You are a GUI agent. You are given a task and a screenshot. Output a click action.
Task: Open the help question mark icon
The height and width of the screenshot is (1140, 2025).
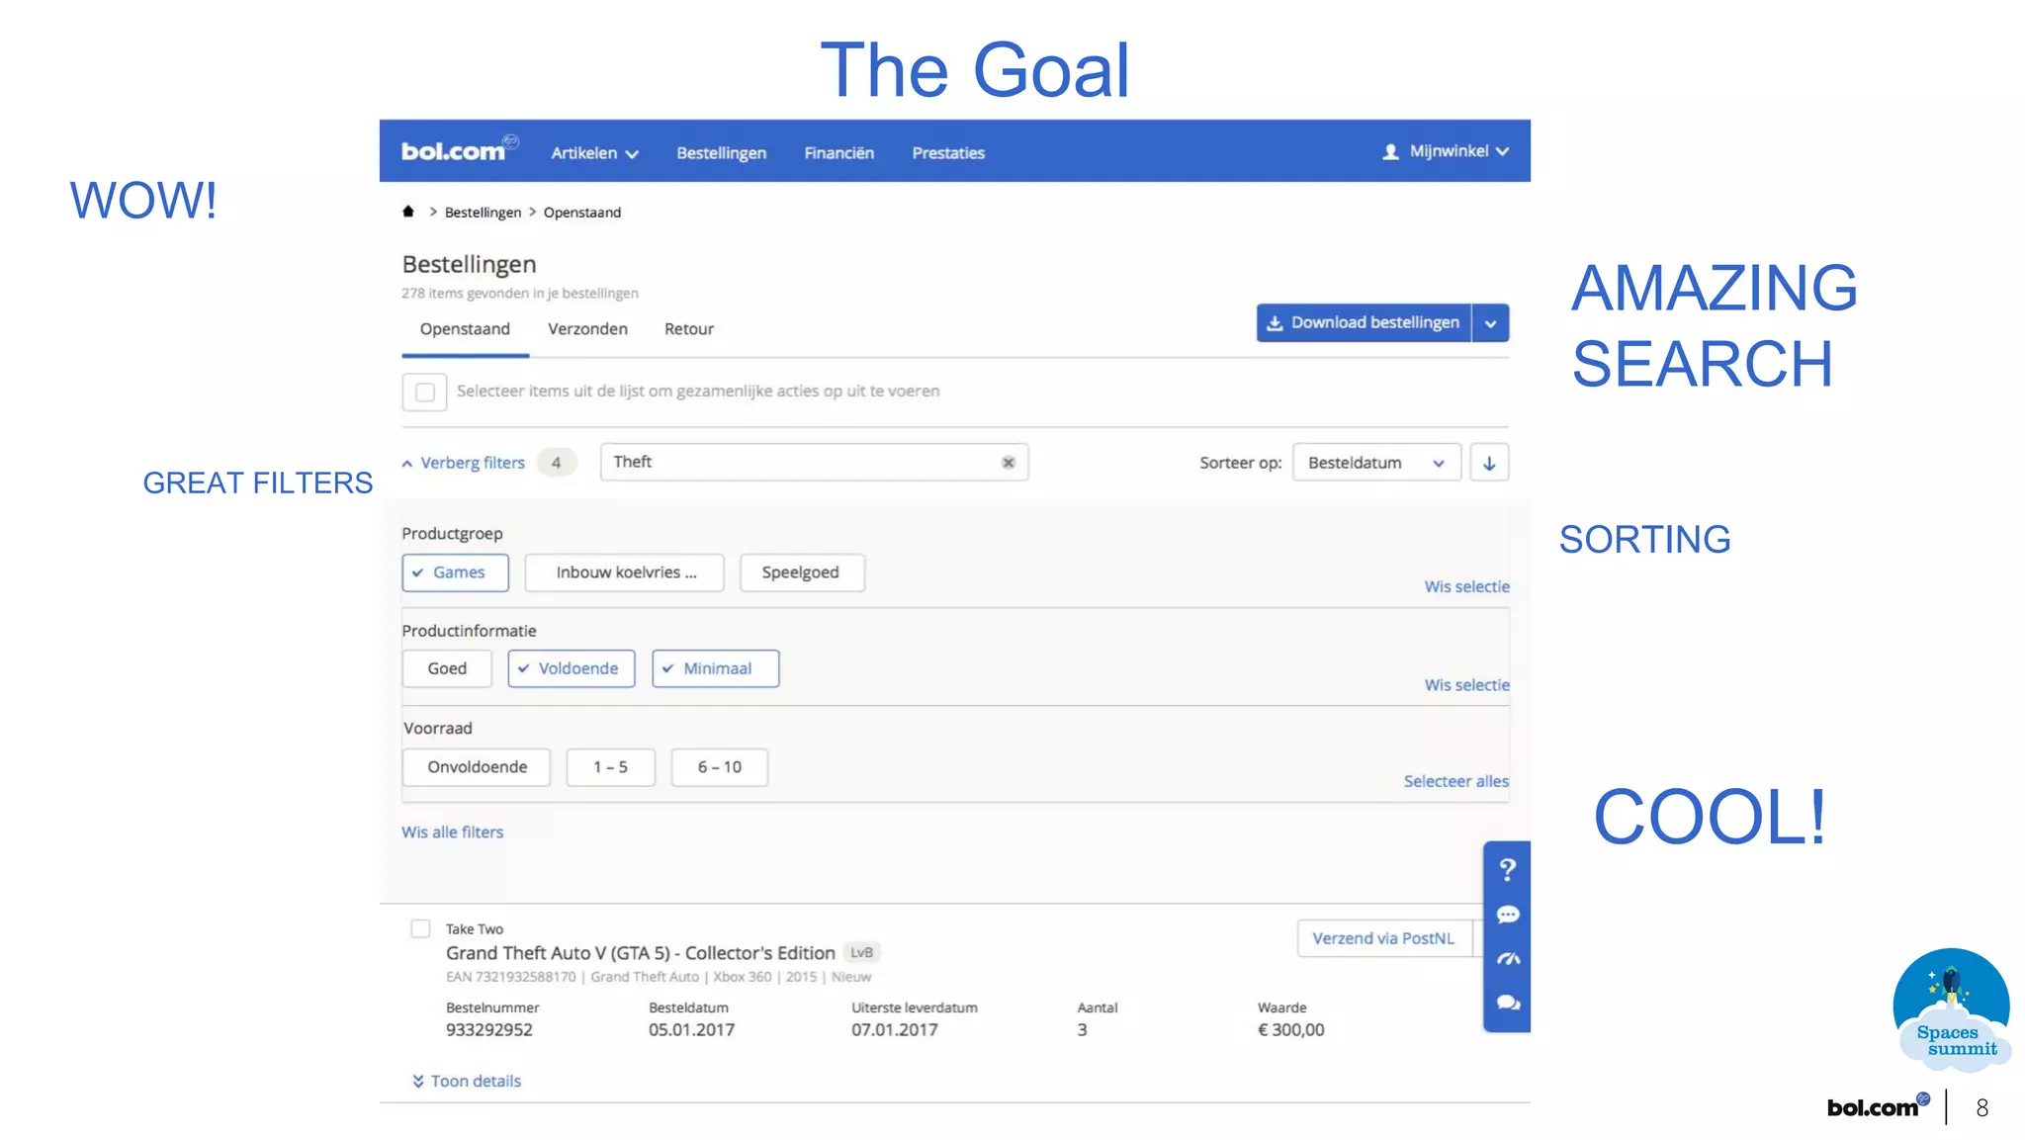(1507, 869)
